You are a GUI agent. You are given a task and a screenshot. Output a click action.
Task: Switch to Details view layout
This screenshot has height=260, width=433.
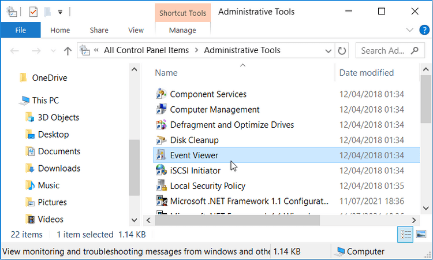(405, 234)
